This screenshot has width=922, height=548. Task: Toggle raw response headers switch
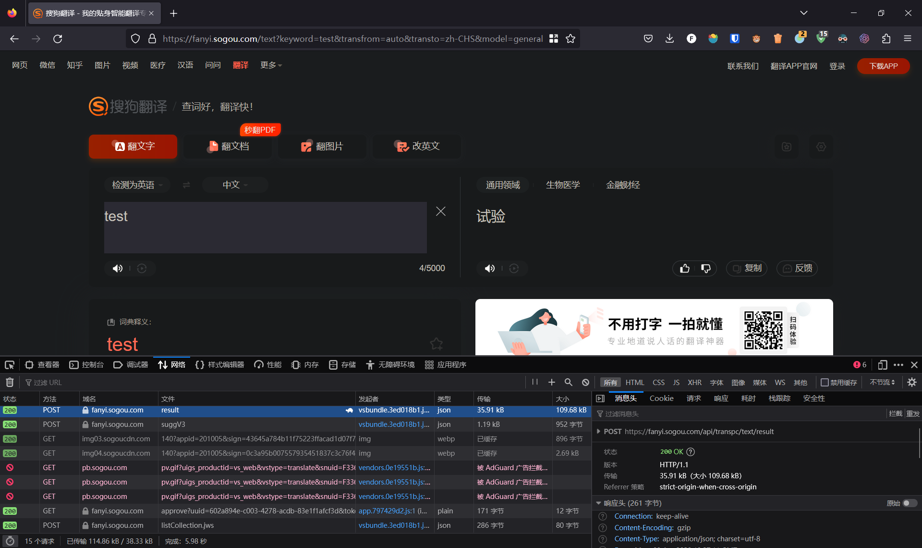coord(910,503)
